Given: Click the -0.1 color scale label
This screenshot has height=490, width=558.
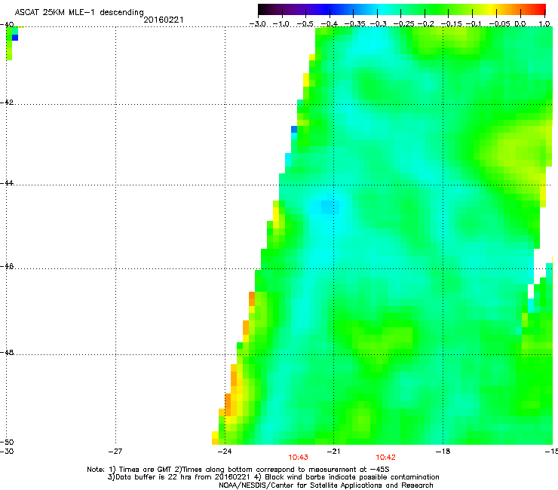Looking at the screenshot, I should 474,24.
